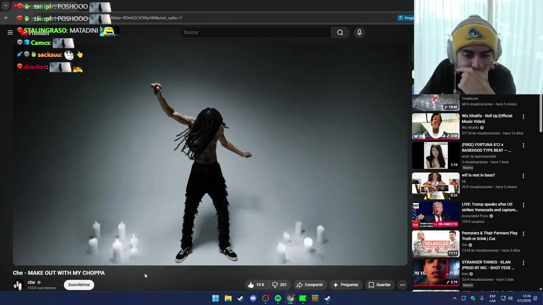Open options menu for Truth or Drink video
543x305 pixels.
coord(523,234)
